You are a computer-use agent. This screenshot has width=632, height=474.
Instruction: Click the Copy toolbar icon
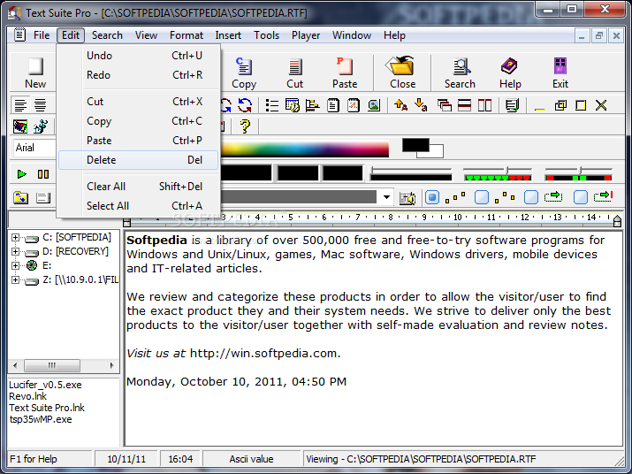(244, 73)
